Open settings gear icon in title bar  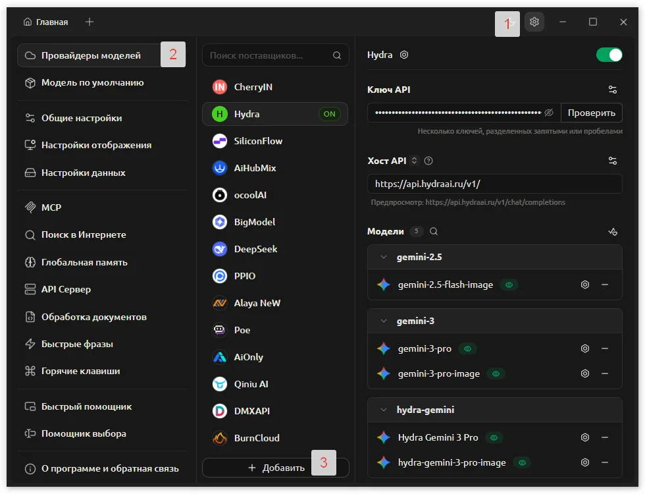pyautogui.click(x=534, y=22)
